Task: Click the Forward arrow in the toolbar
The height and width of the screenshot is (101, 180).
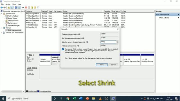Action: coord(4,8)
